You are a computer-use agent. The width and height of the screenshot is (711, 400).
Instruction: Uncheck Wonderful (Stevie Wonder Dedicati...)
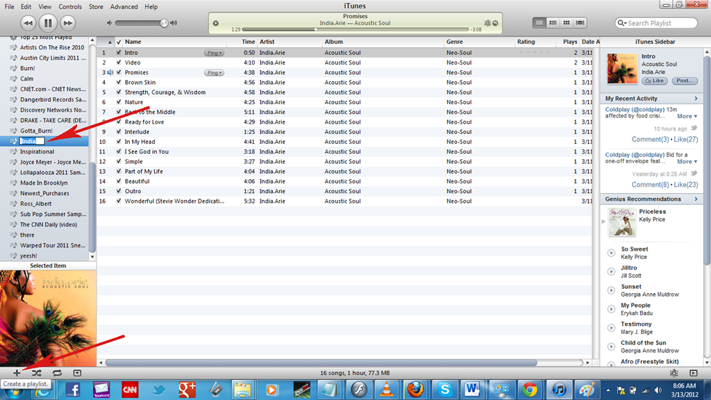point(119,201)
